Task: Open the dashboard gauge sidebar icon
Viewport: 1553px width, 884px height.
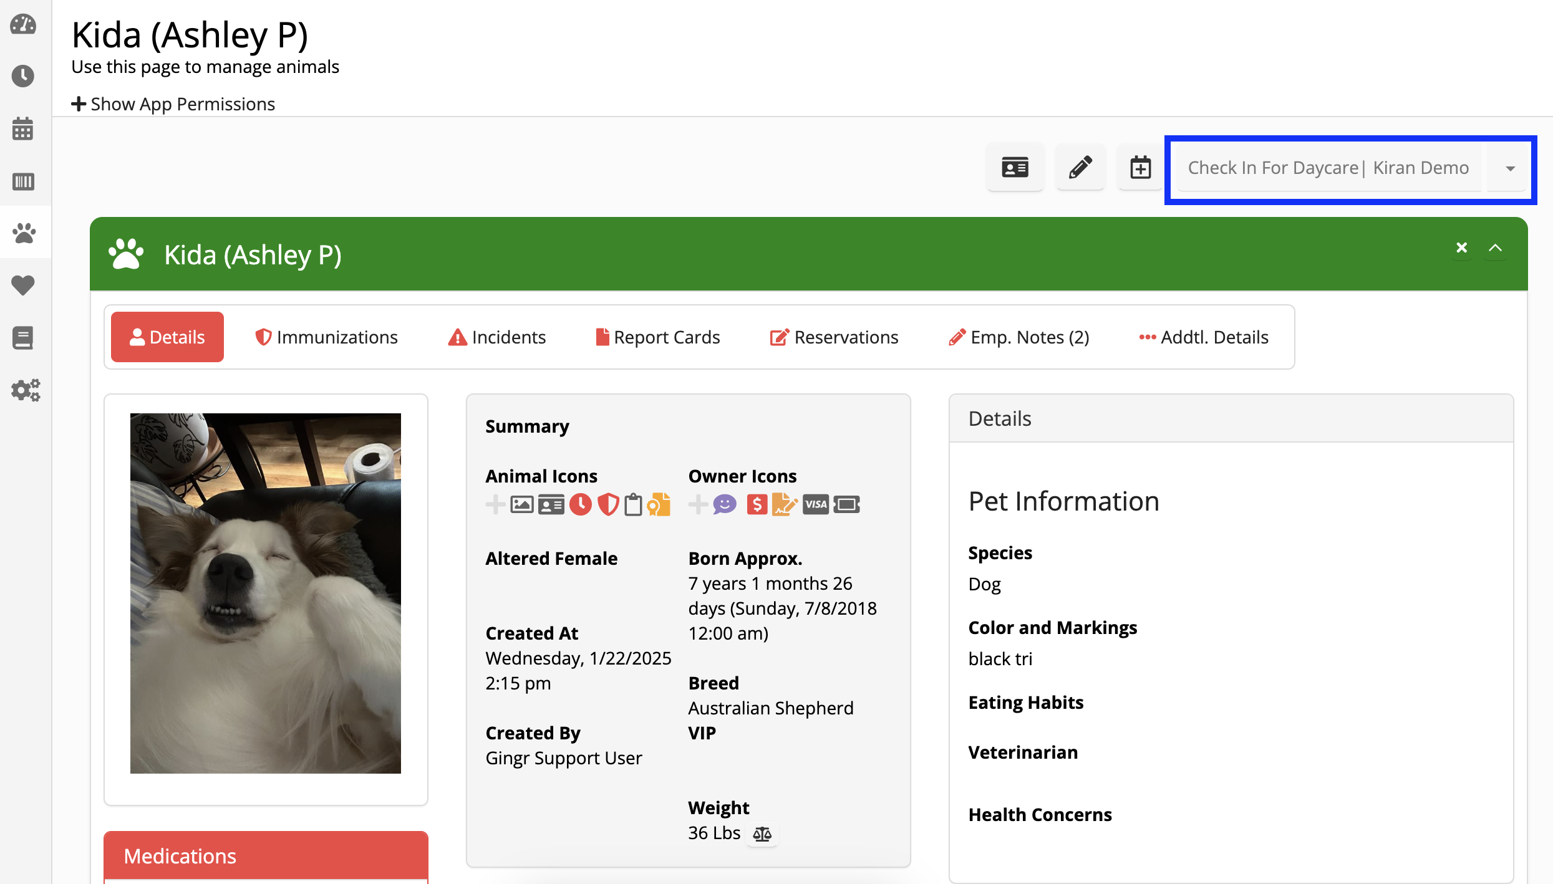Action: [23, 24]
